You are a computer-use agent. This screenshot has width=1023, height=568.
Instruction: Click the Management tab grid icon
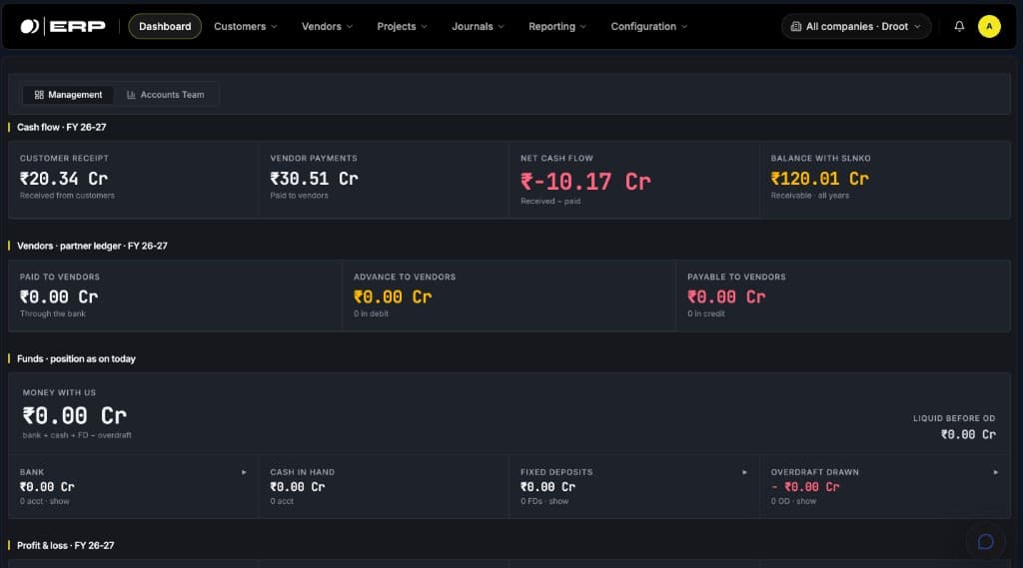pos(39,95)
